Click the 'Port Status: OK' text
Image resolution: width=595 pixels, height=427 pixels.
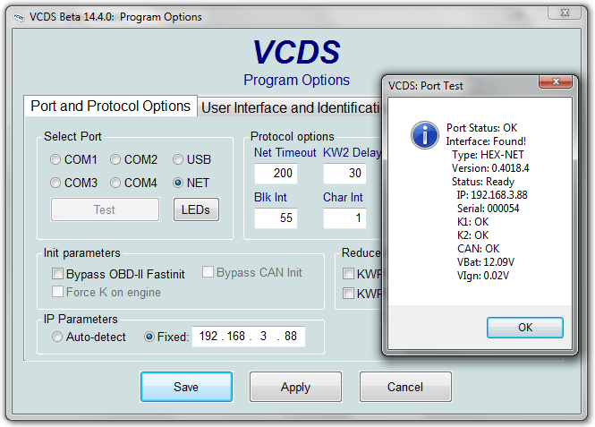[x=482, y=128]
